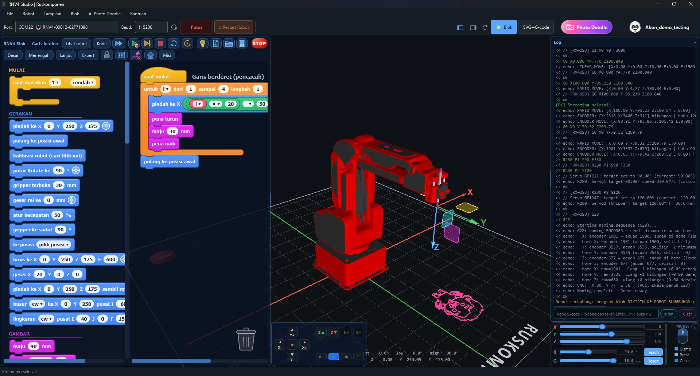Open the Bantuan menu
Viewport: 700px width, 376px height.
click(x=138, y=14)
